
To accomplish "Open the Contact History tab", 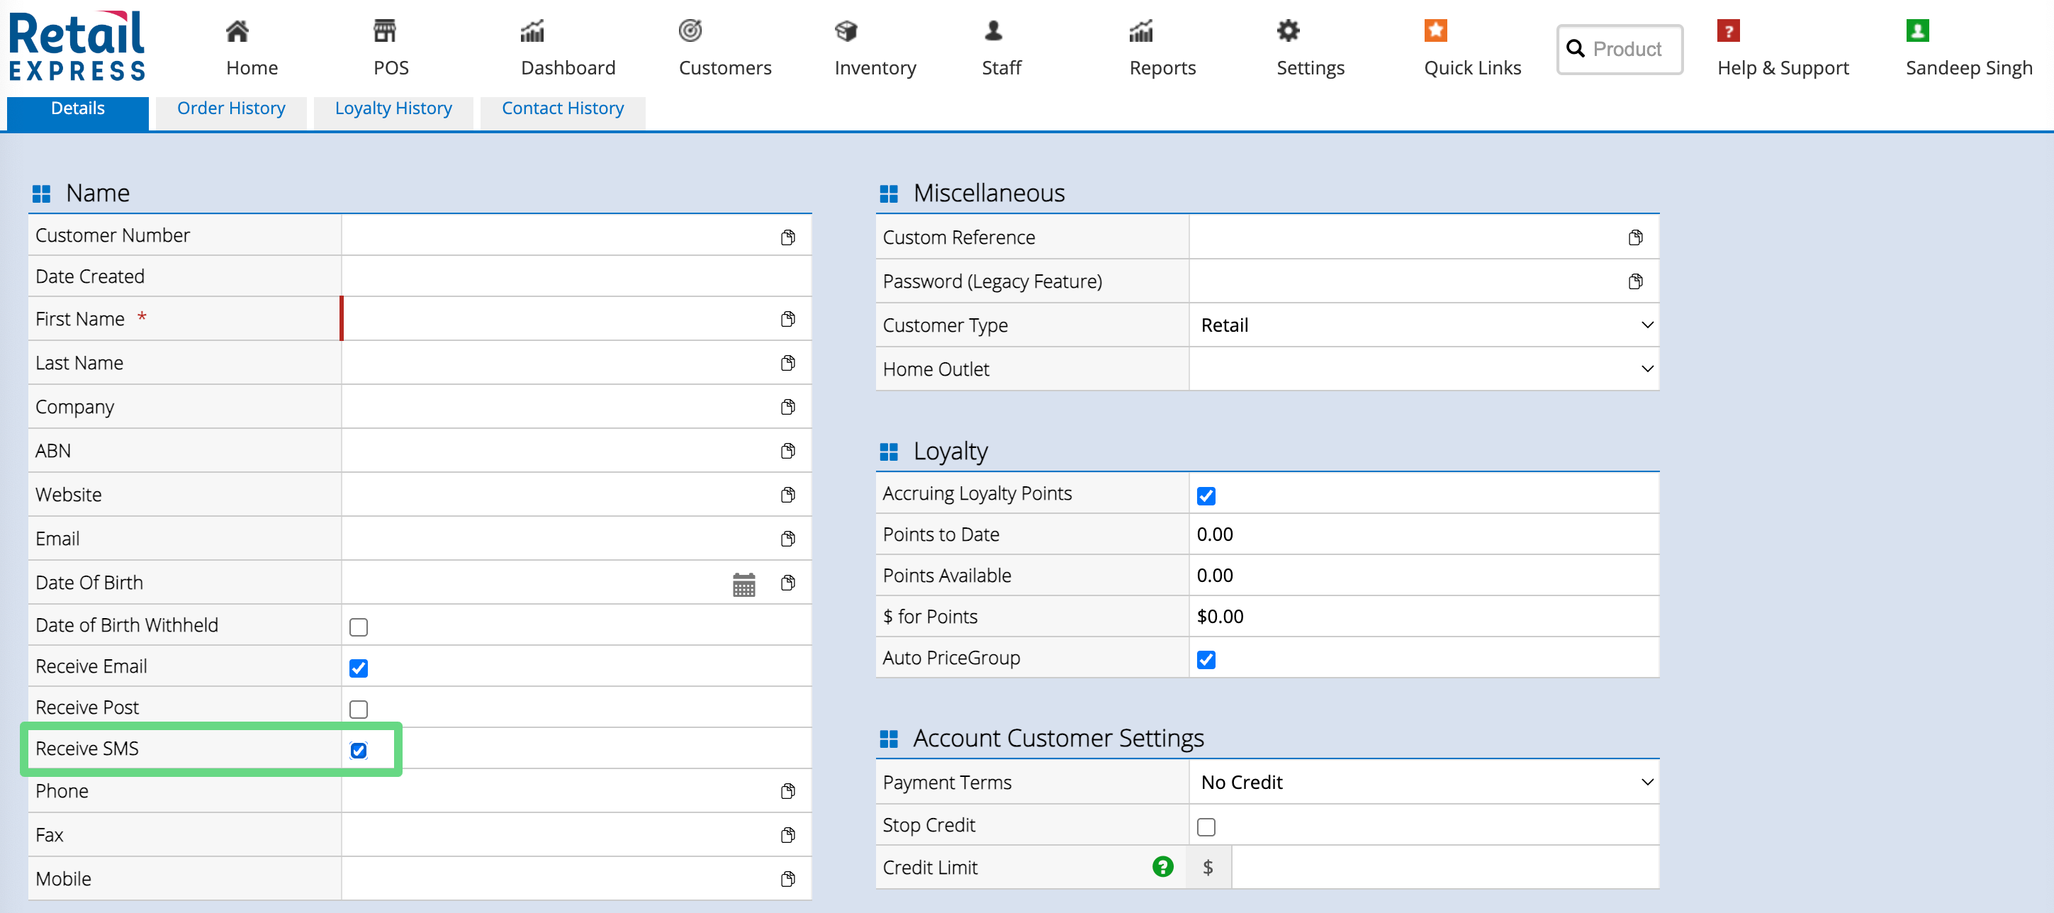I will (x=562, y=108).
